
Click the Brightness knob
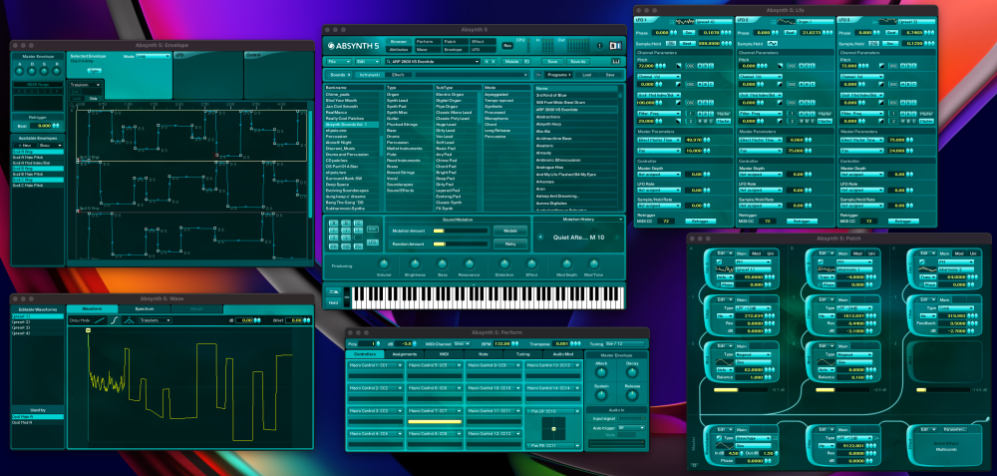click(415, 263)
